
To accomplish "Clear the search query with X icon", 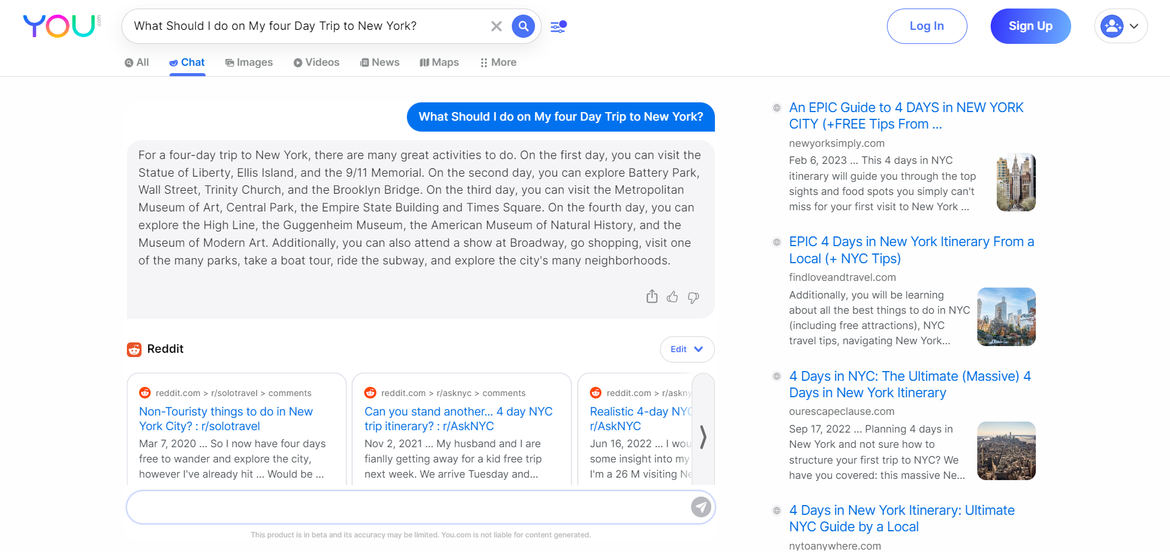I will click(497, 26).
